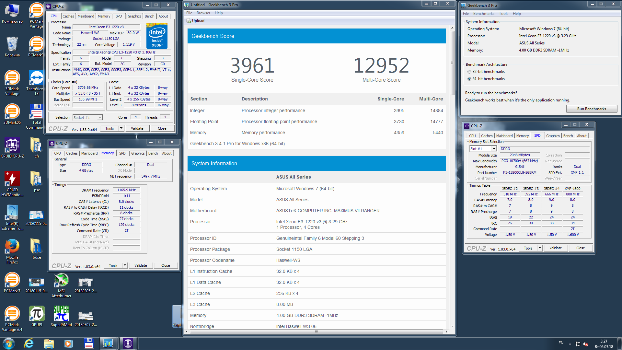Click the Run Benchmarks button
The image size is (622, 350).
pos(591,109)
